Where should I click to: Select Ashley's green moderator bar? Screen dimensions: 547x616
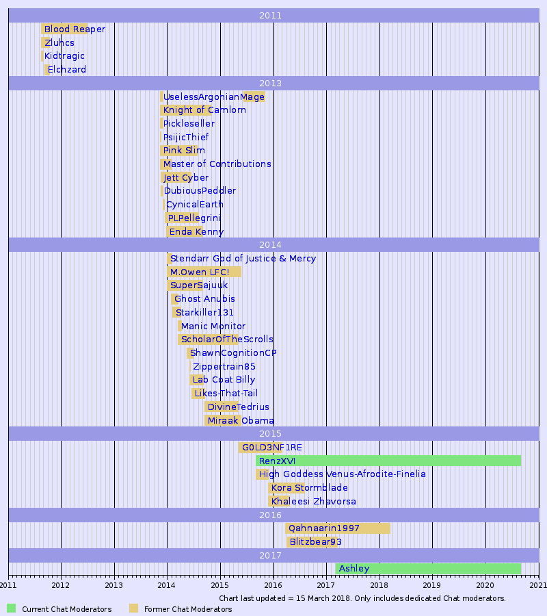pyautogui.click(x=444, y=568)
